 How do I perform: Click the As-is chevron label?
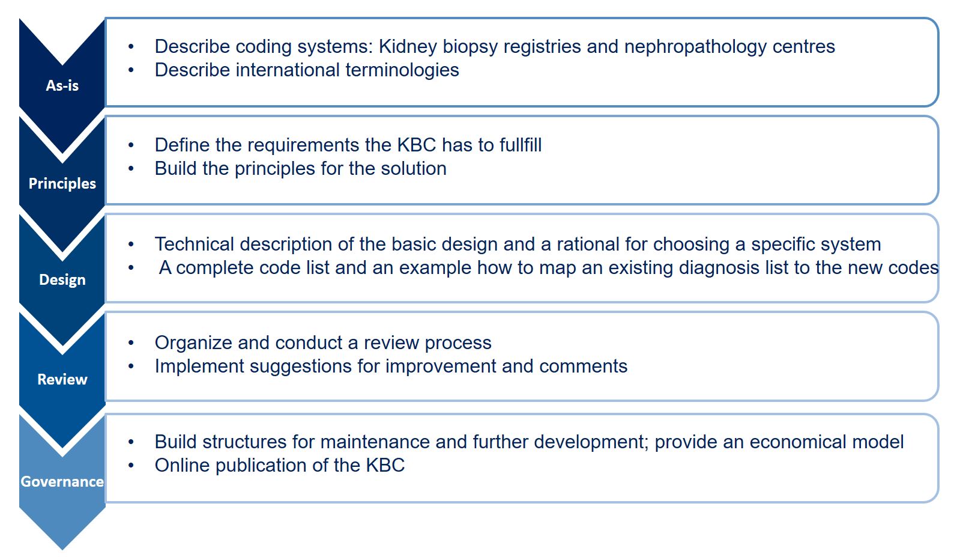(62, 86)
